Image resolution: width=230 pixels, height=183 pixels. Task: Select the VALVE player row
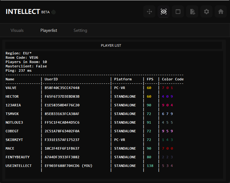11,88
